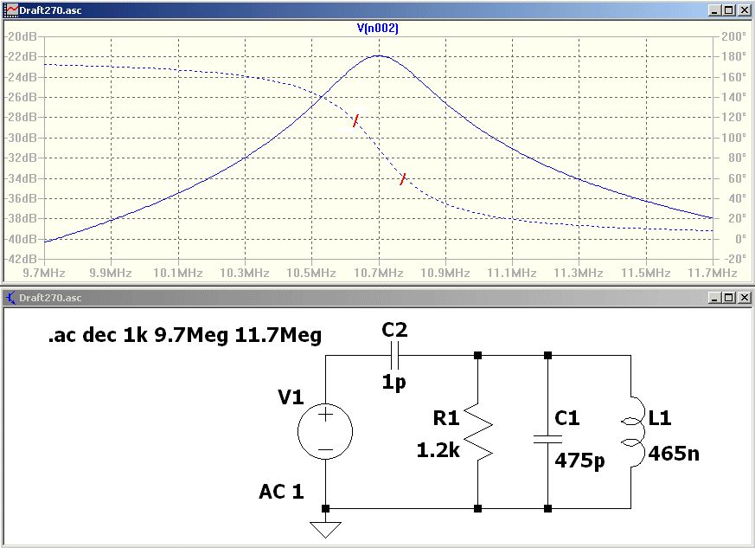The width and height of the screenshot is (755, 548).
Task: Select the capacitor C2 symbol
Action: click(394, 356)
